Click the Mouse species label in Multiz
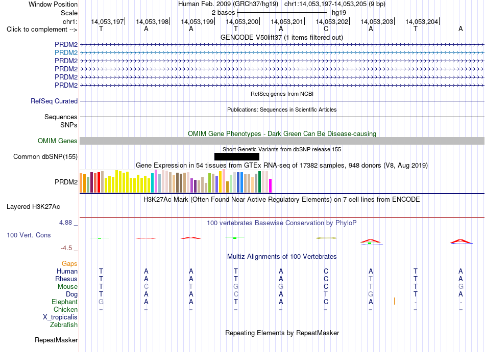 tap(67, 287)
